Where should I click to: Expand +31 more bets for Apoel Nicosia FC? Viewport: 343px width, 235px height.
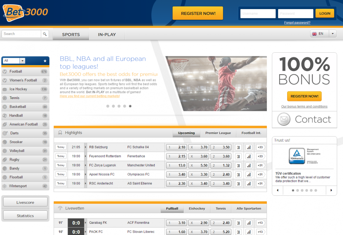pos(260,175)
